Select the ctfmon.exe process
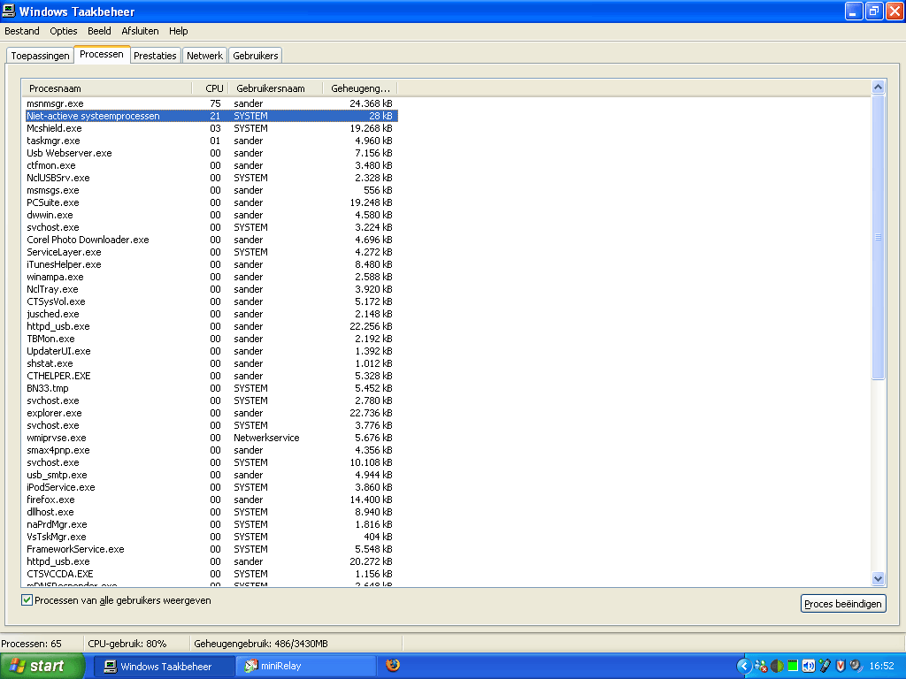This screenshot has height=679, width=906. coord(211,165)
